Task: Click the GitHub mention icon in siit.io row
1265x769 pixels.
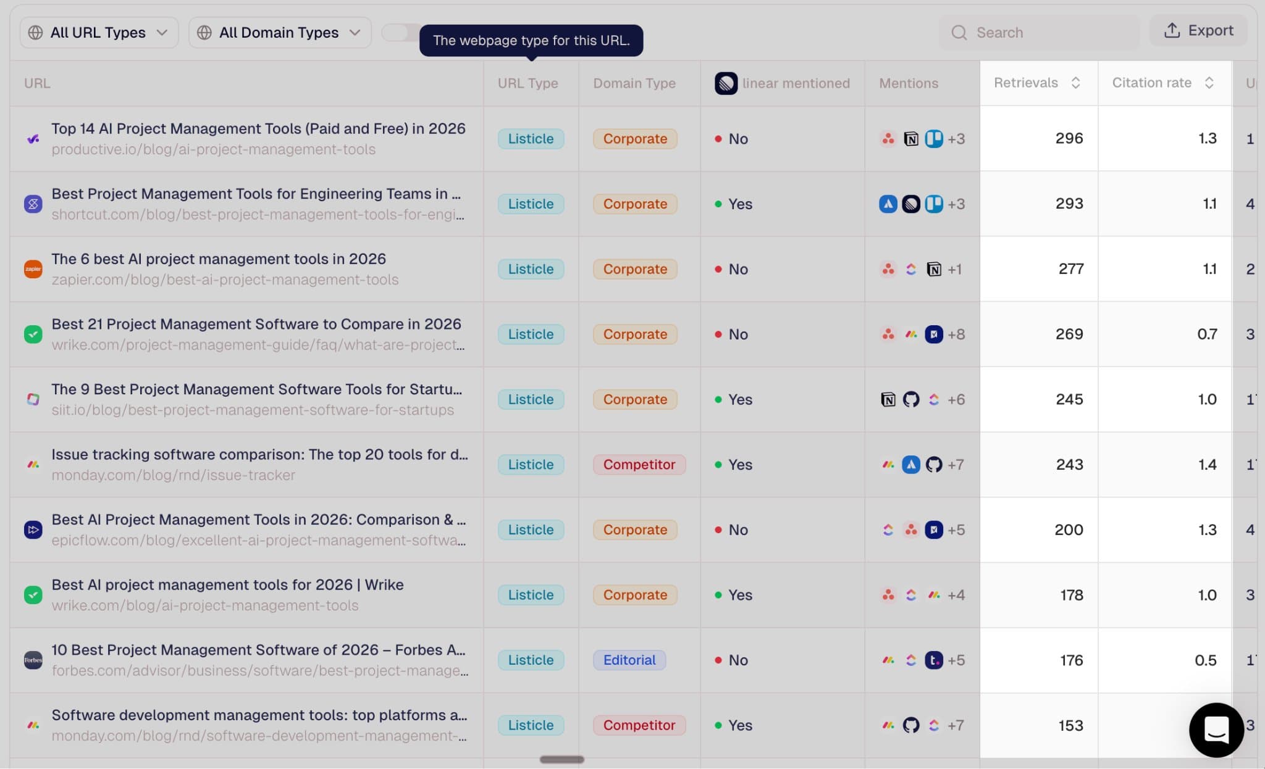Action: [911, 399]
